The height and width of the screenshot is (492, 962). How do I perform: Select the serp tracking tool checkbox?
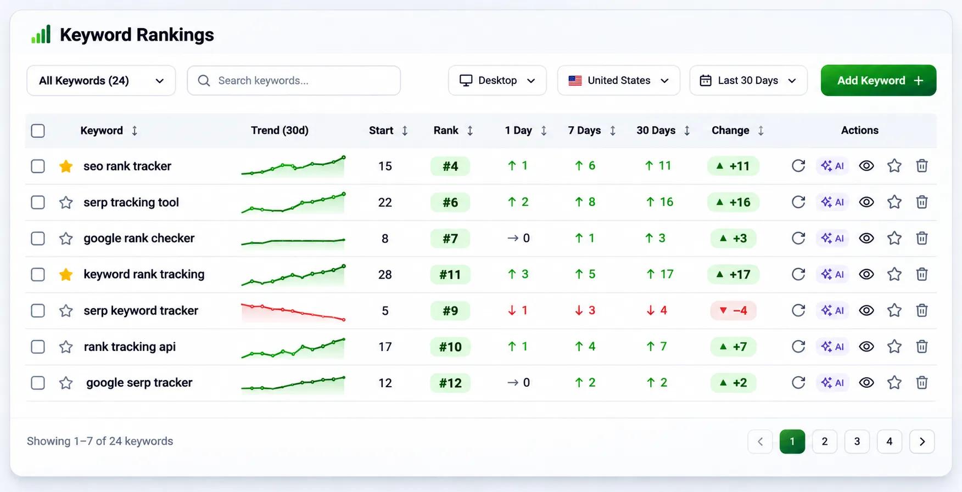coord(38,202)
